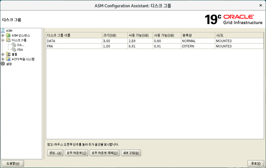Select ASM 인스턴스 in the tree
266x168 pixels.
click(21, 35)
